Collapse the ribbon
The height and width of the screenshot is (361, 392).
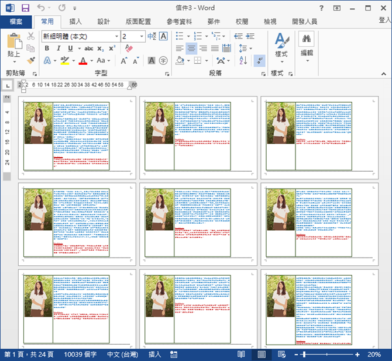[x=383, y=74]
